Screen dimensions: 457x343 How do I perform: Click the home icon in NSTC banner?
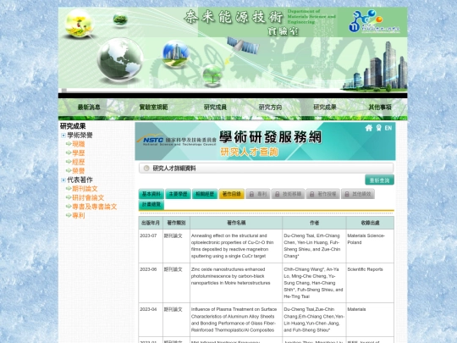tap(369, 128)
